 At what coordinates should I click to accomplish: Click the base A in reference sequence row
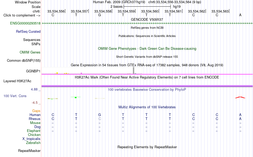click(x=240, y=15)
